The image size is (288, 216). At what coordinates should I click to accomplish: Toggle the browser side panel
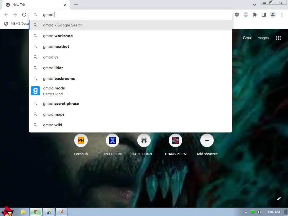click(x=264, y=15)
